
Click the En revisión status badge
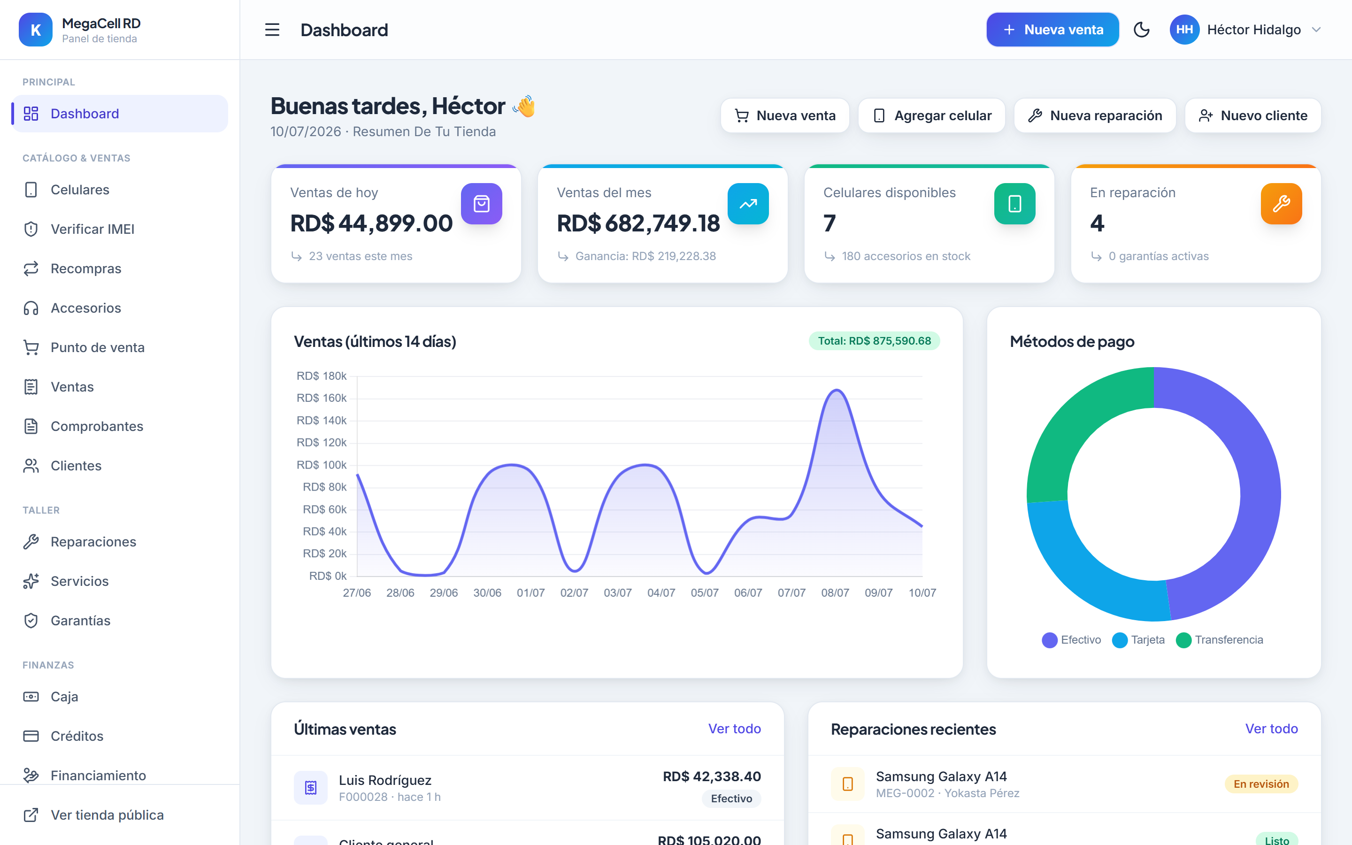1261,784
